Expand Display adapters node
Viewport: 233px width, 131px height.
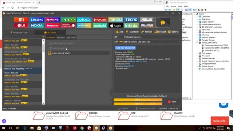[197, 22]
